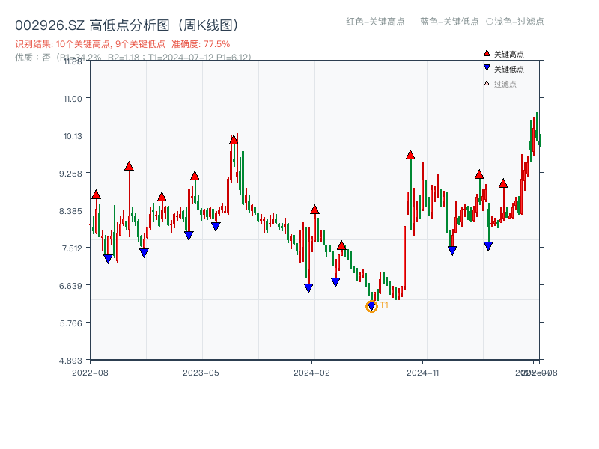
Task: Select the first blue low marker near 7.25
Action: point(108,259)
